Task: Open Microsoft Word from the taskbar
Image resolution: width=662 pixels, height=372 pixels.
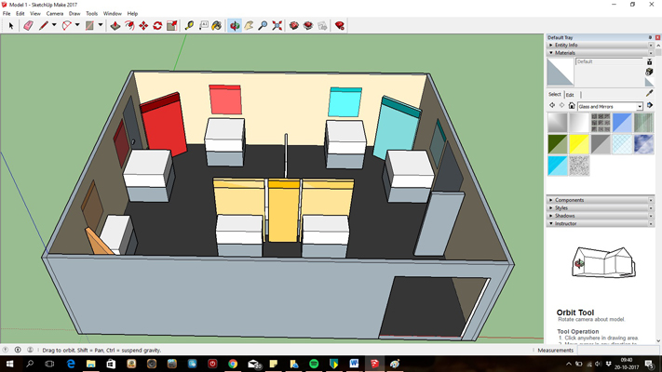Action: click(354, 364)
